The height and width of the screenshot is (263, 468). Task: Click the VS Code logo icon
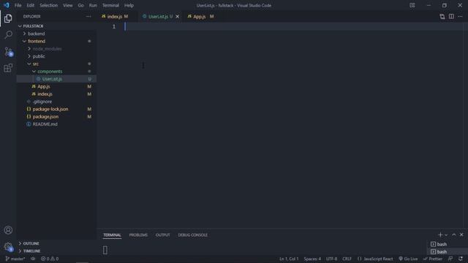(x=7, y=5)
